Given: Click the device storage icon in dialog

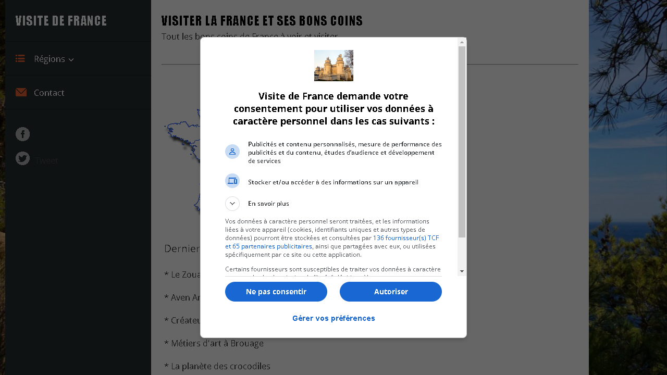Looking at the screenshot, I should click(232, 181).
